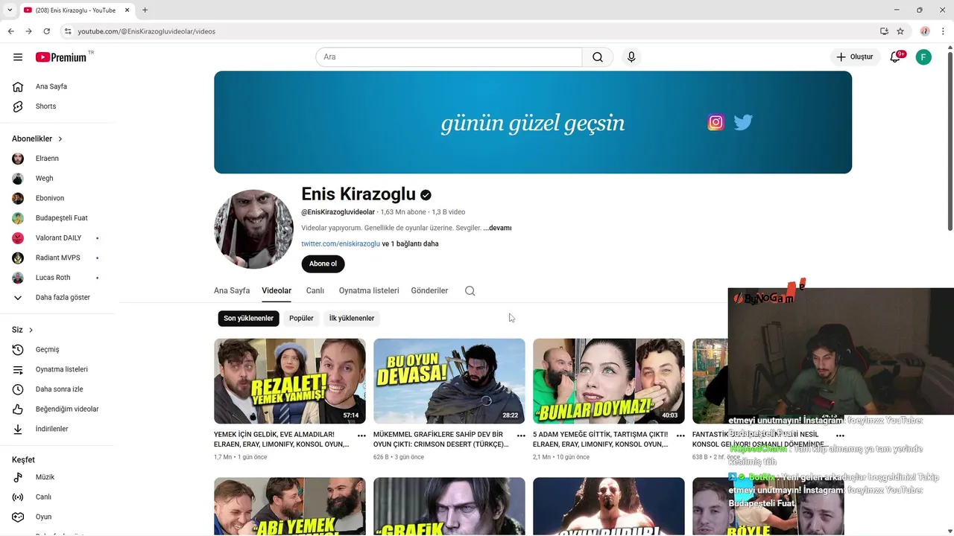Open the account avatar menu
This screenshot has width=954, height=536.
[x=923, y=57]
